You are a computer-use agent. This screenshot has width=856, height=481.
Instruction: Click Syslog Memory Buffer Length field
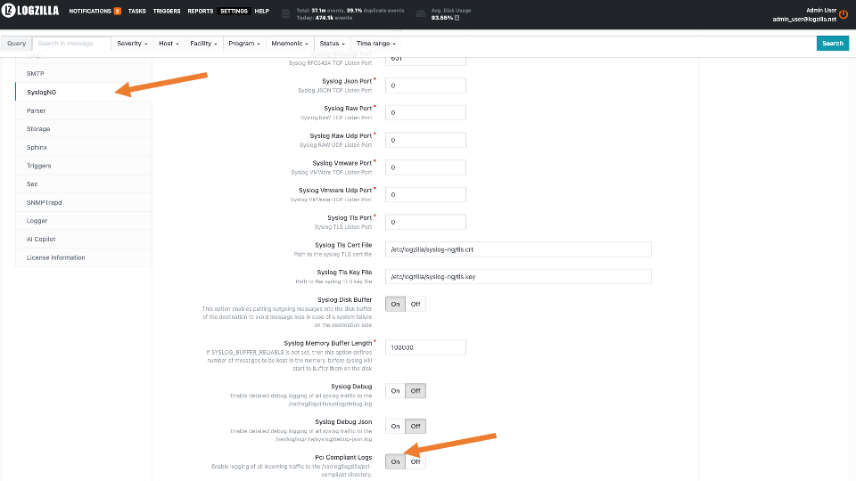425,347
